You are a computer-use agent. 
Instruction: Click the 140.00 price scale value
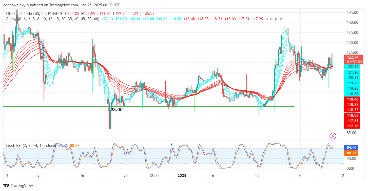353,22
